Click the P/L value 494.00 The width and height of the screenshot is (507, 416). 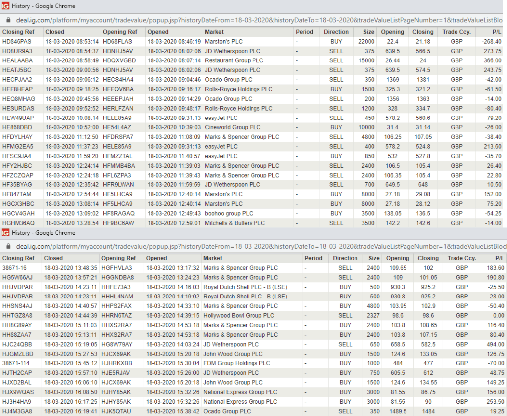[495, 344]
